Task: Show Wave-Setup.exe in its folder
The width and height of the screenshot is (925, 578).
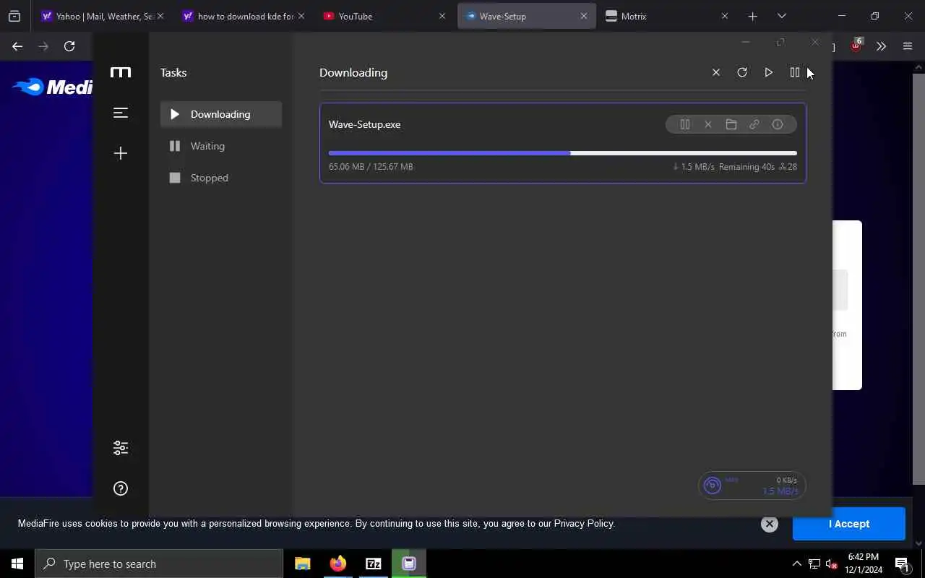Action: click(731, 124)
